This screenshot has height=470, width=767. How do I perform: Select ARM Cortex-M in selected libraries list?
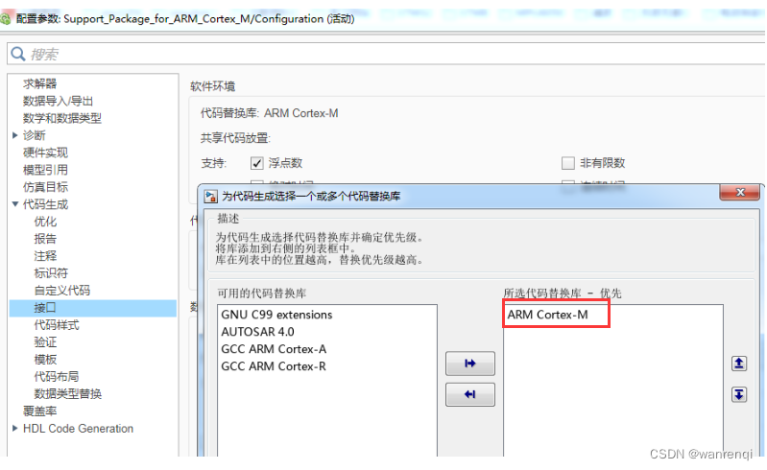547,315
